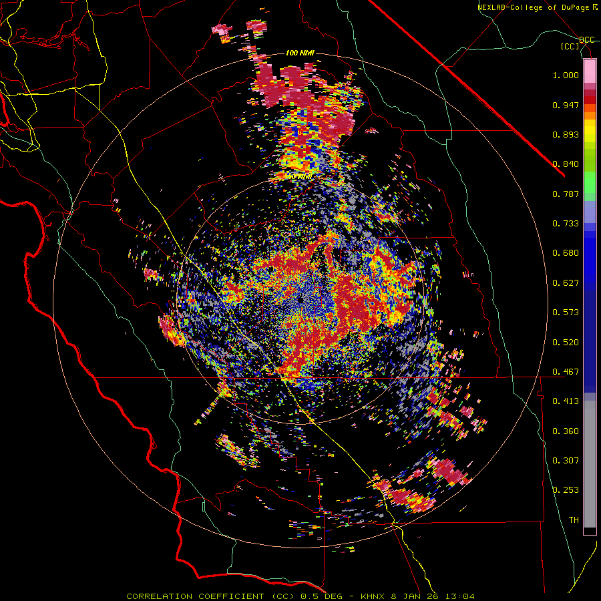Click the 0.307 legend value

566,461
